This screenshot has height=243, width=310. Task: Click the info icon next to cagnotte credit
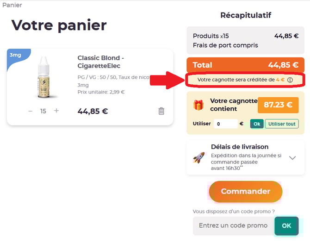290,80
